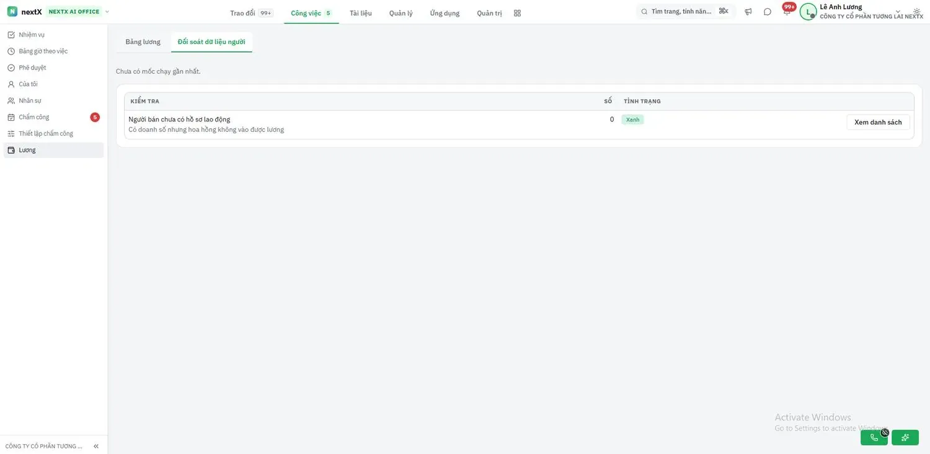The height and width of the screenshot is (454, 930).
Task: Open Bảng giờ theo việc in sidebar
Action: click(54, 51)
